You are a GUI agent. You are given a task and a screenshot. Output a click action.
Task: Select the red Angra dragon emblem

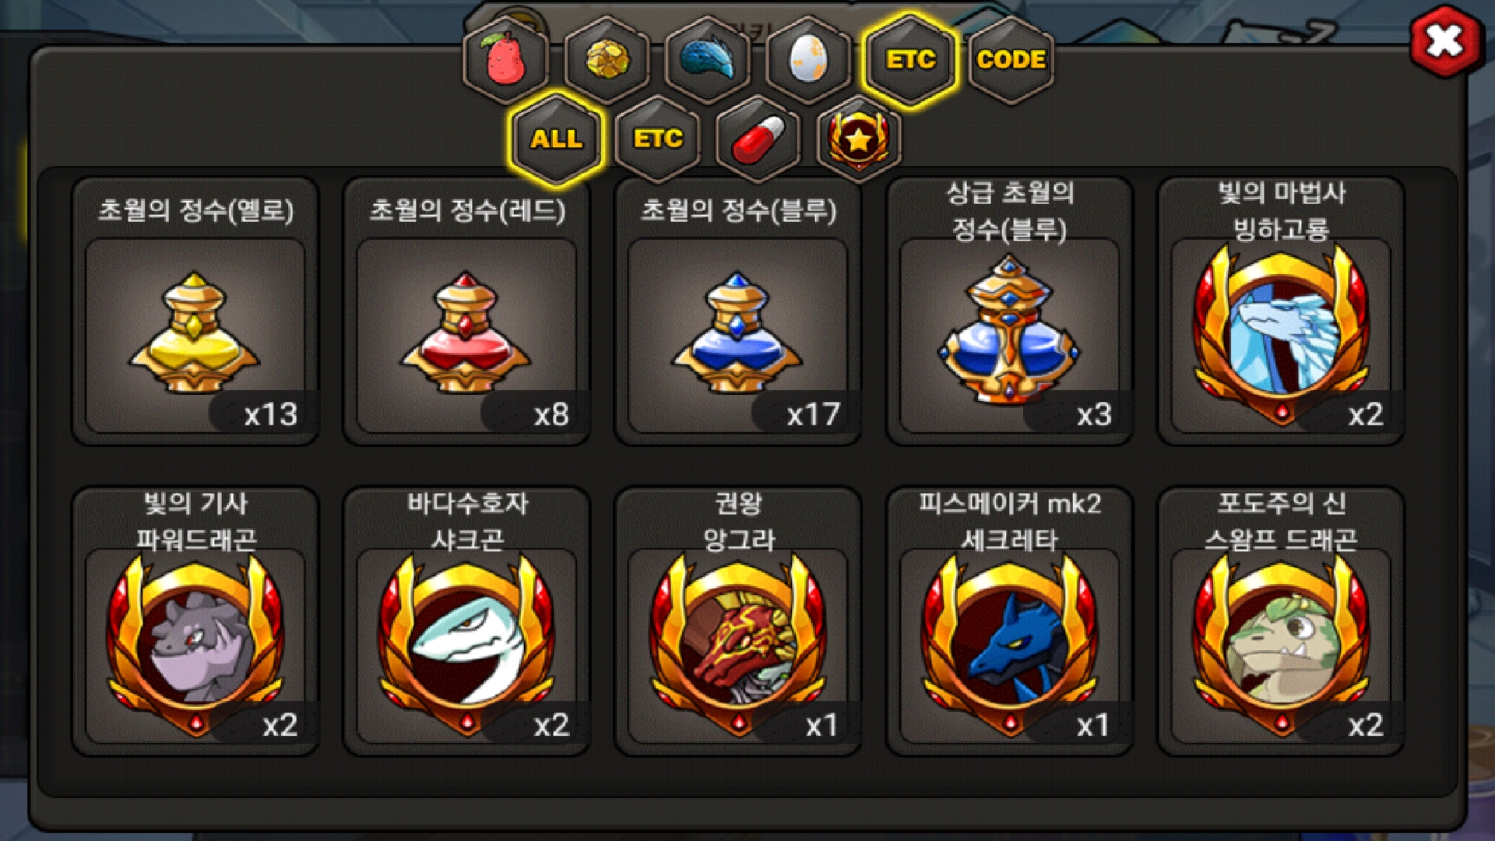(738, 621)
